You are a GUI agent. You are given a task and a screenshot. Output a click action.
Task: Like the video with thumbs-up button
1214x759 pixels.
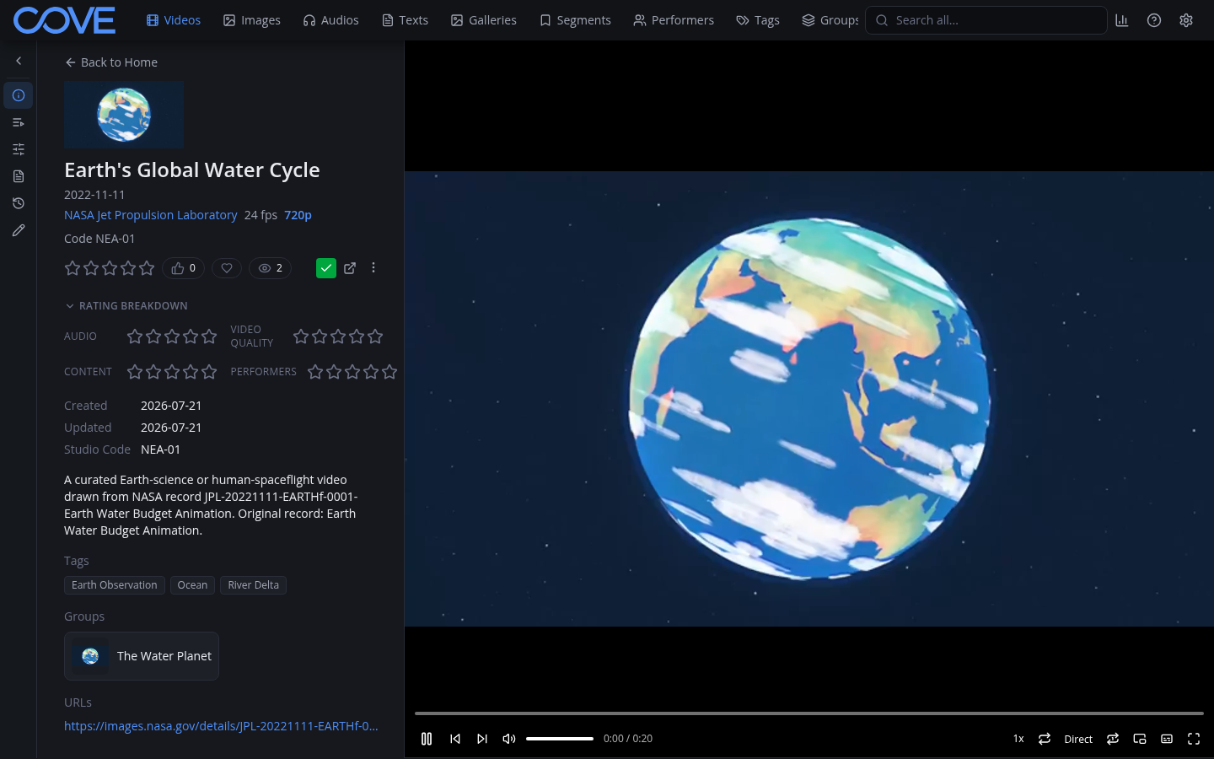184,268
